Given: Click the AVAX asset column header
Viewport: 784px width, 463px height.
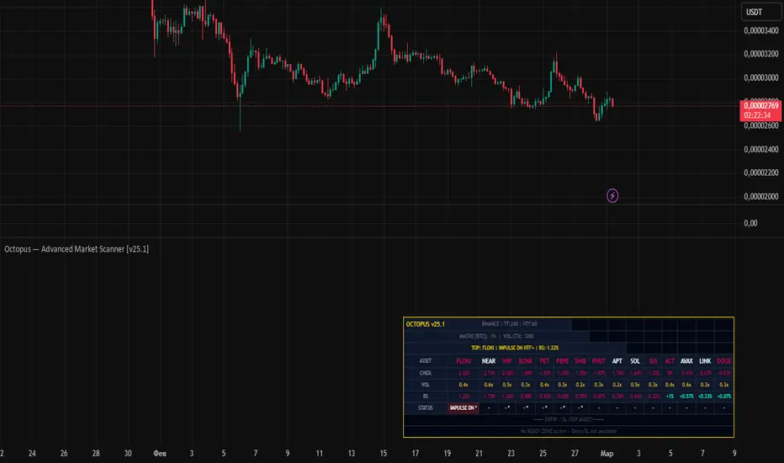Looking at the screenshot, I should tap(686, 361).
